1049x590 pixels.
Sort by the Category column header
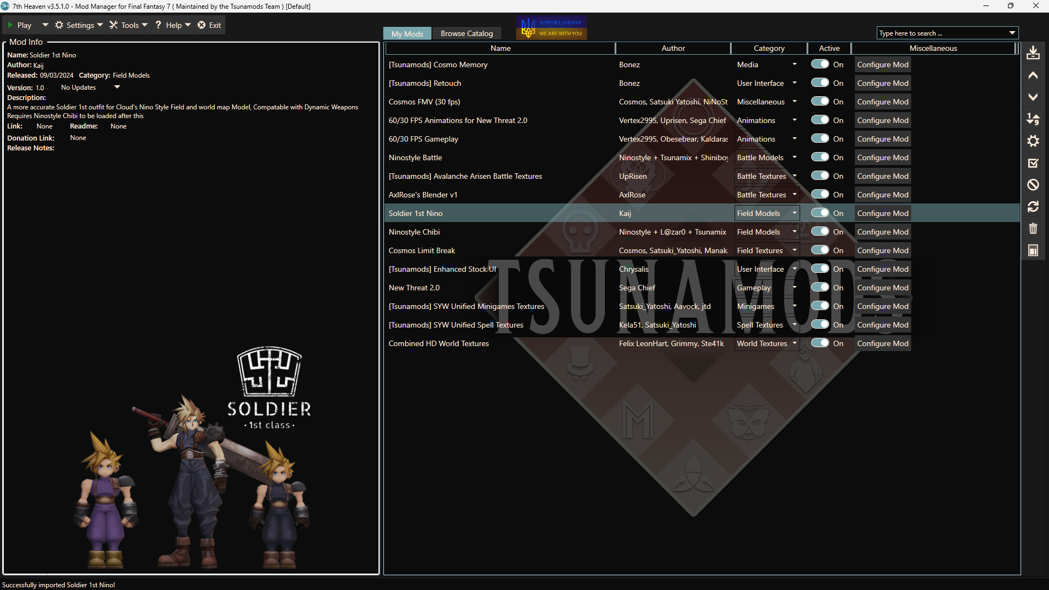pyautogui.click(x=768, y=48)
